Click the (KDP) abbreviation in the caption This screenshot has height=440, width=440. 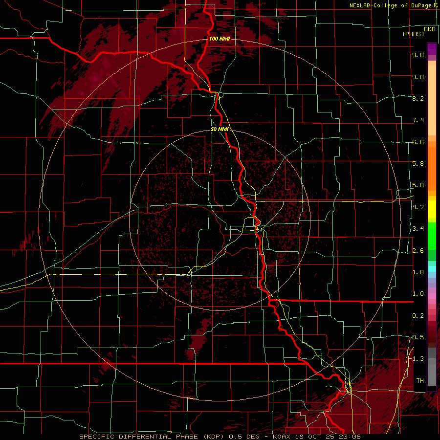tap(213, 437)
